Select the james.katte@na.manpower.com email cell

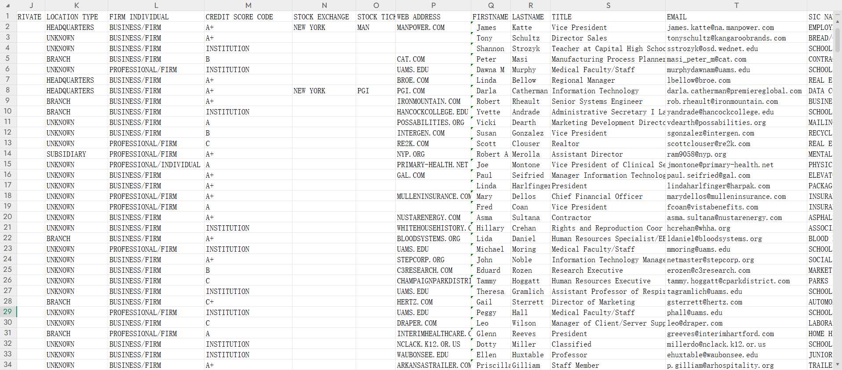[736, 27]
